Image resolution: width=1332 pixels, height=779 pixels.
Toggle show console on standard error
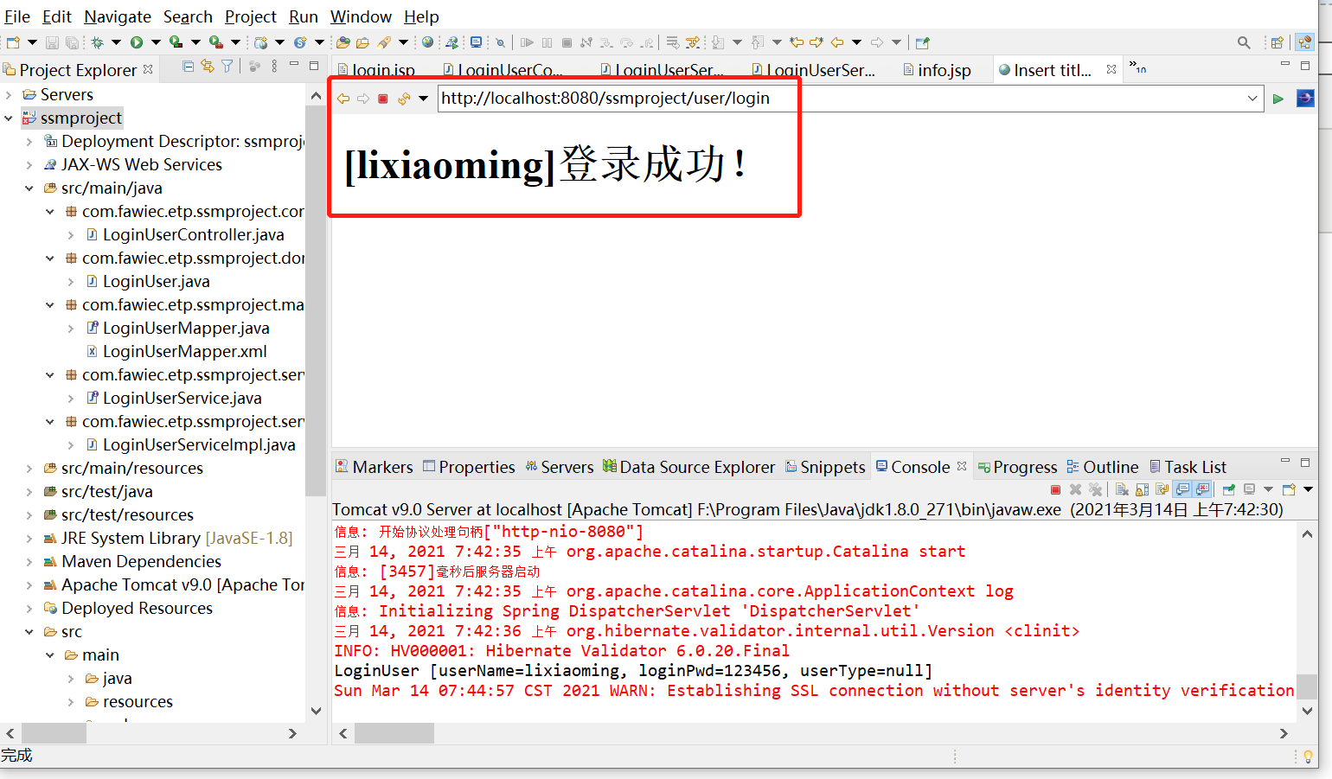(x=1202, y=489)
